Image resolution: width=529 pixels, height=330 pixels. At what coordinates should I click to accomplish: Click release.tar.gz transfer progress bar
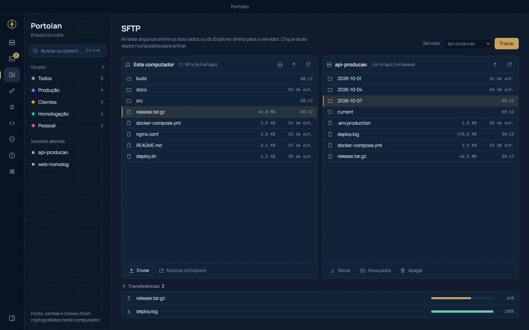[462, 298]
